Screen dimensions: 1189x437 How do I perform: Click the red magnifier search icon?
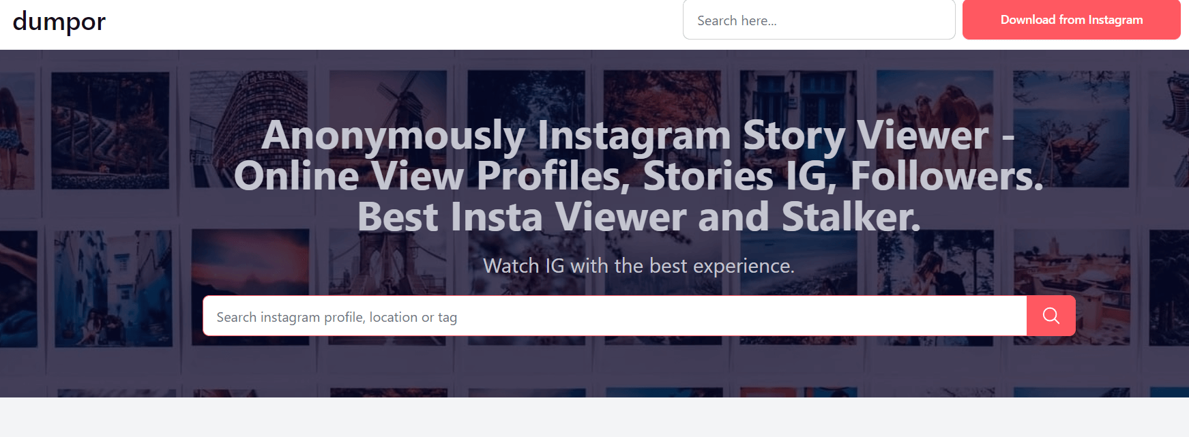tap(1051, 316)
